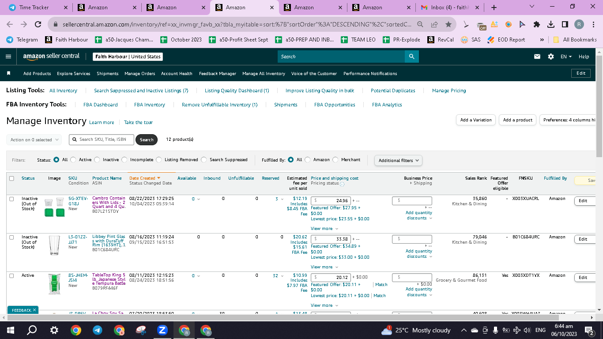Image resolution: width=603 pixels, height=339 pixels.
Task: Choose the Listing Removed status filter
Action: coord(159,160)
